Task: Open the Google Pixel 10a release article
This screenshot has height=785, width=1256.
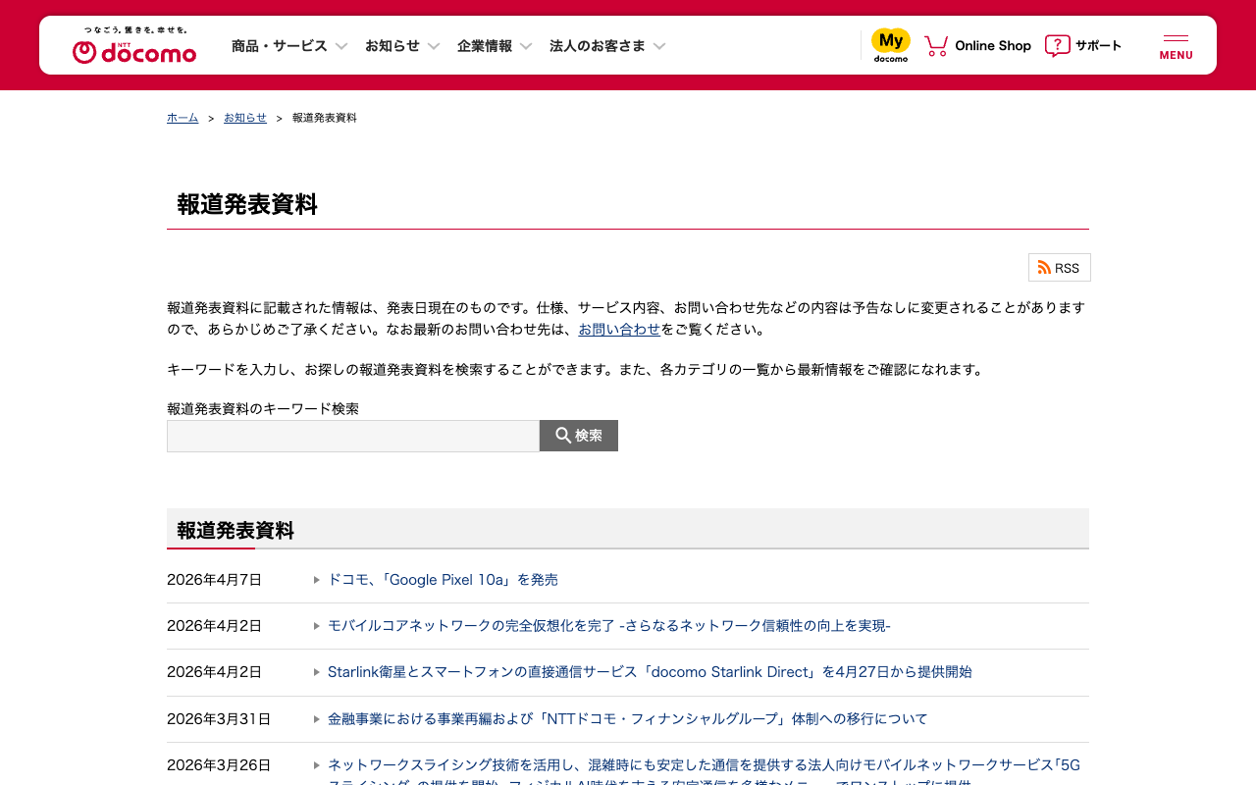Action: coord(443,580)
